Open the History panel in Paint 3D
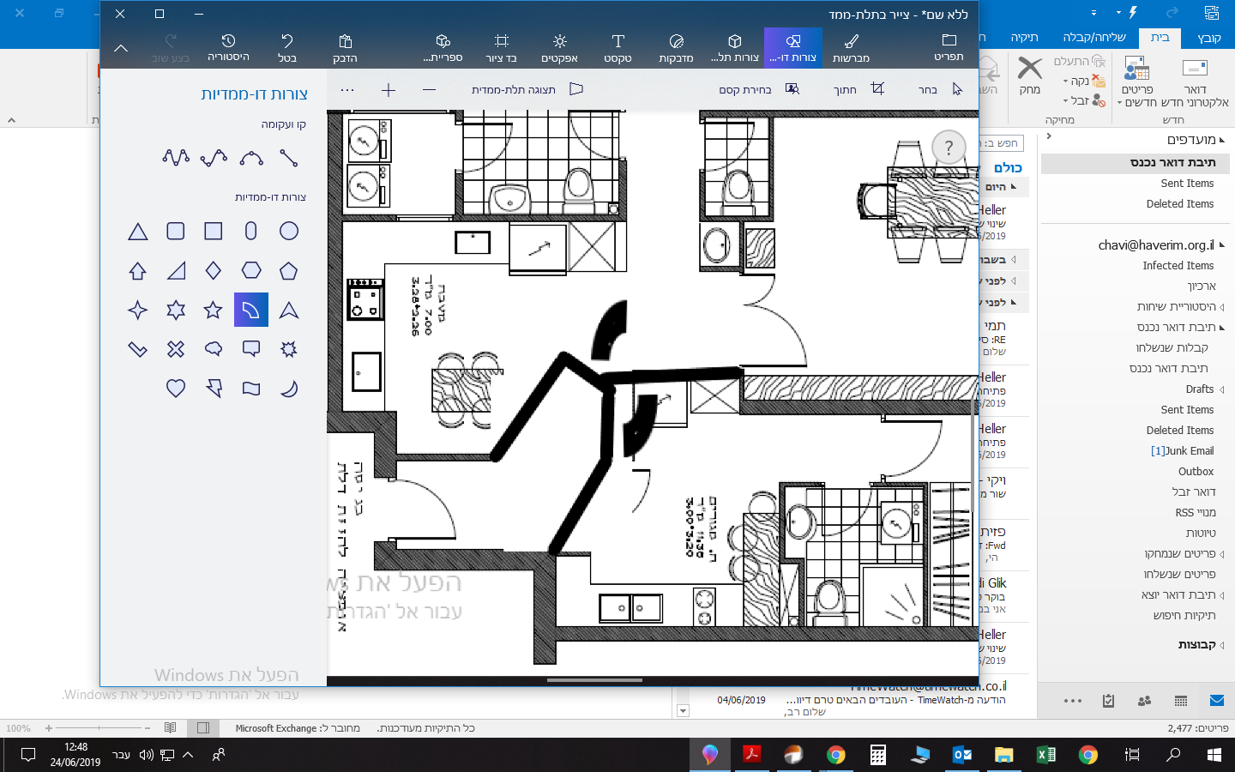This screenshot has height=772, width=1235. [x=228, y=48]
